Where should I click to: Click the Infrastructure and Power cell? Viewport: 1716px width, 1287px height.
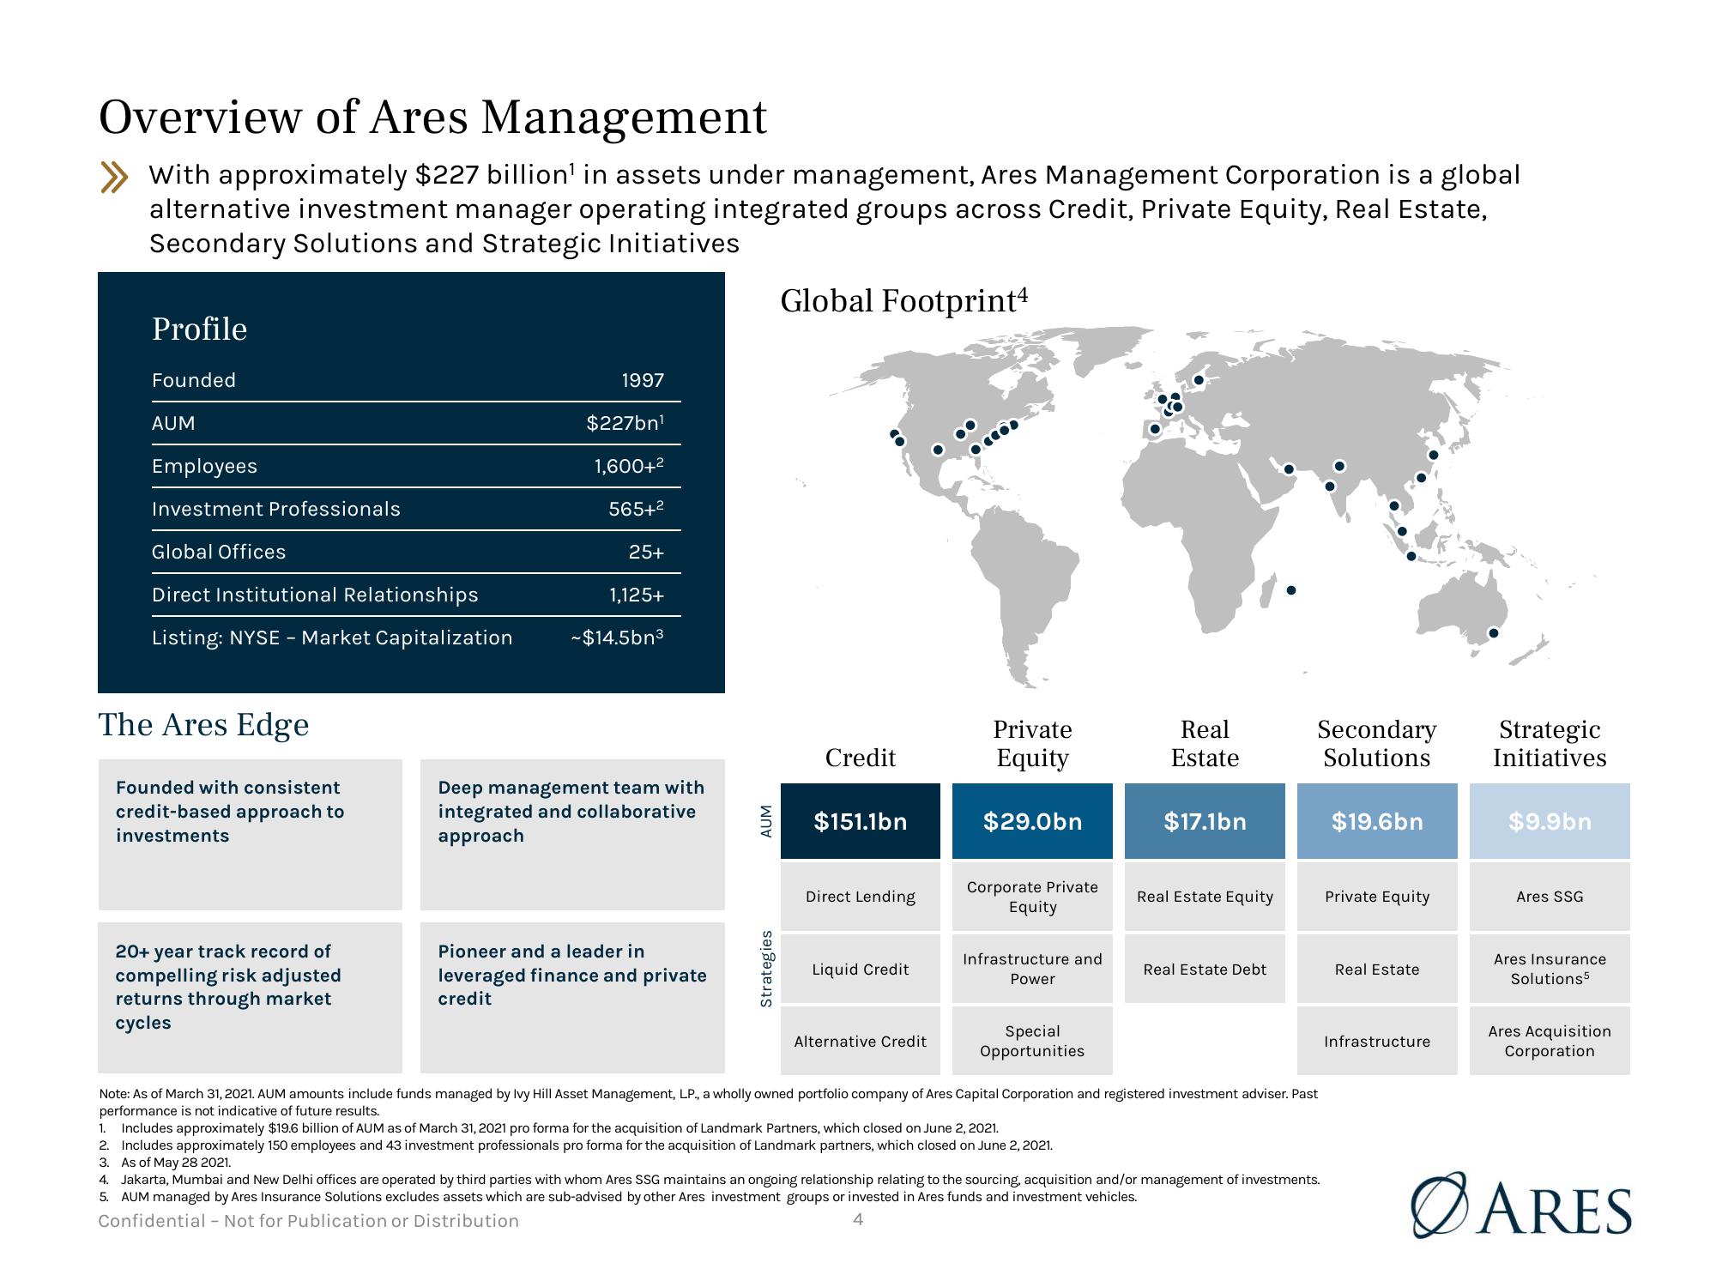coord(1032,969)
